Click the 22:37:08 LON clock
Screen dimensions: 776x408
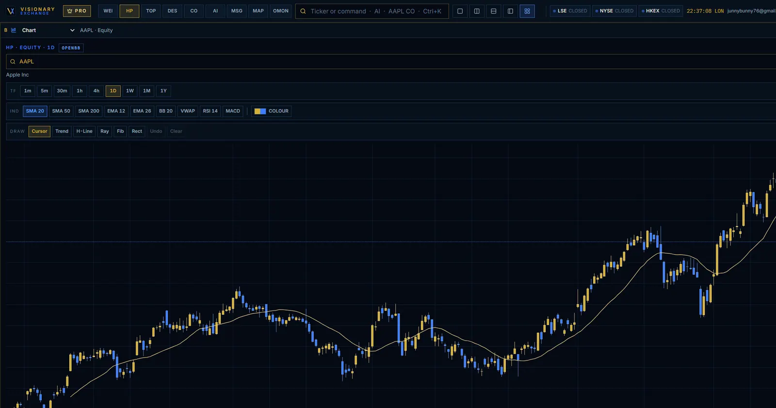[x=705, y=11]
